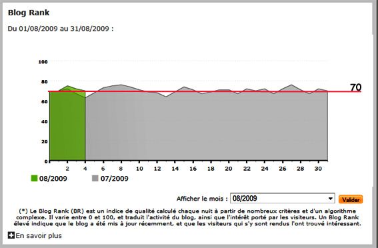Click the 07/2009 legend label
This screenshot has height=248, width=378.
pyautogui.click(x=114, y=179)
